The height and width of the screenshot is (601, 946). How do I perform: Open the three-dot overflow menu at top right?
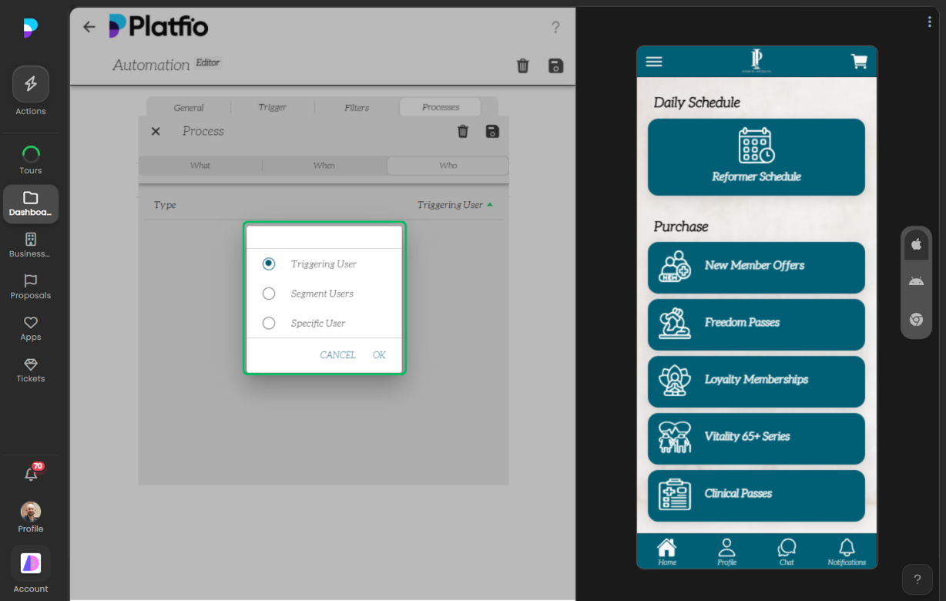[x=930, y=22]
